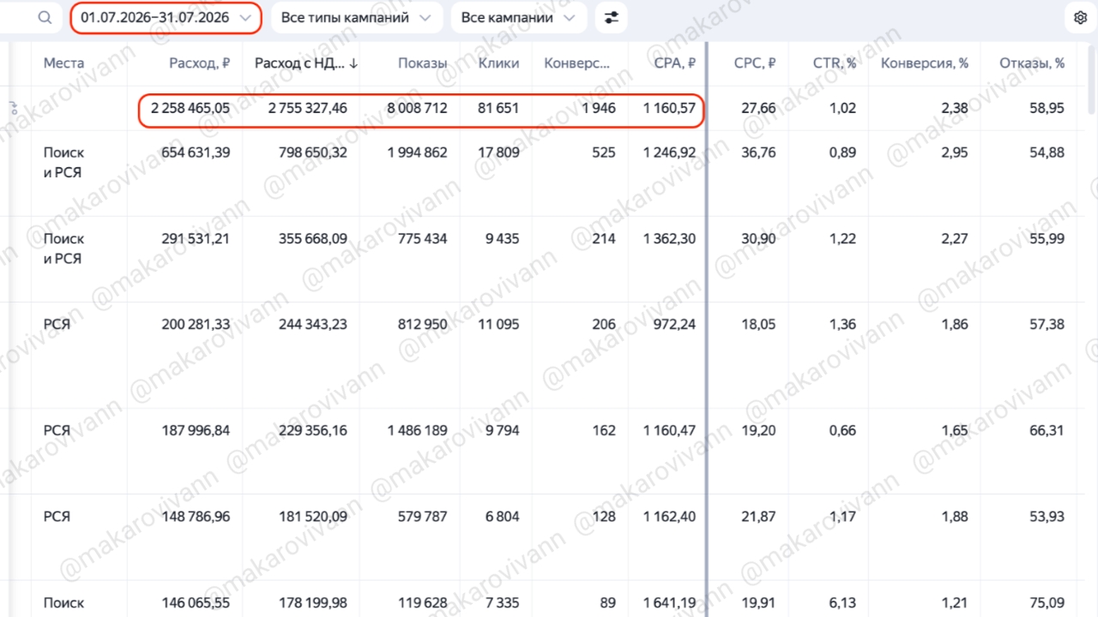Click impressions cell 1 486 189
This screenshot has height=617, width=1098.
click(x=417, y=431)
